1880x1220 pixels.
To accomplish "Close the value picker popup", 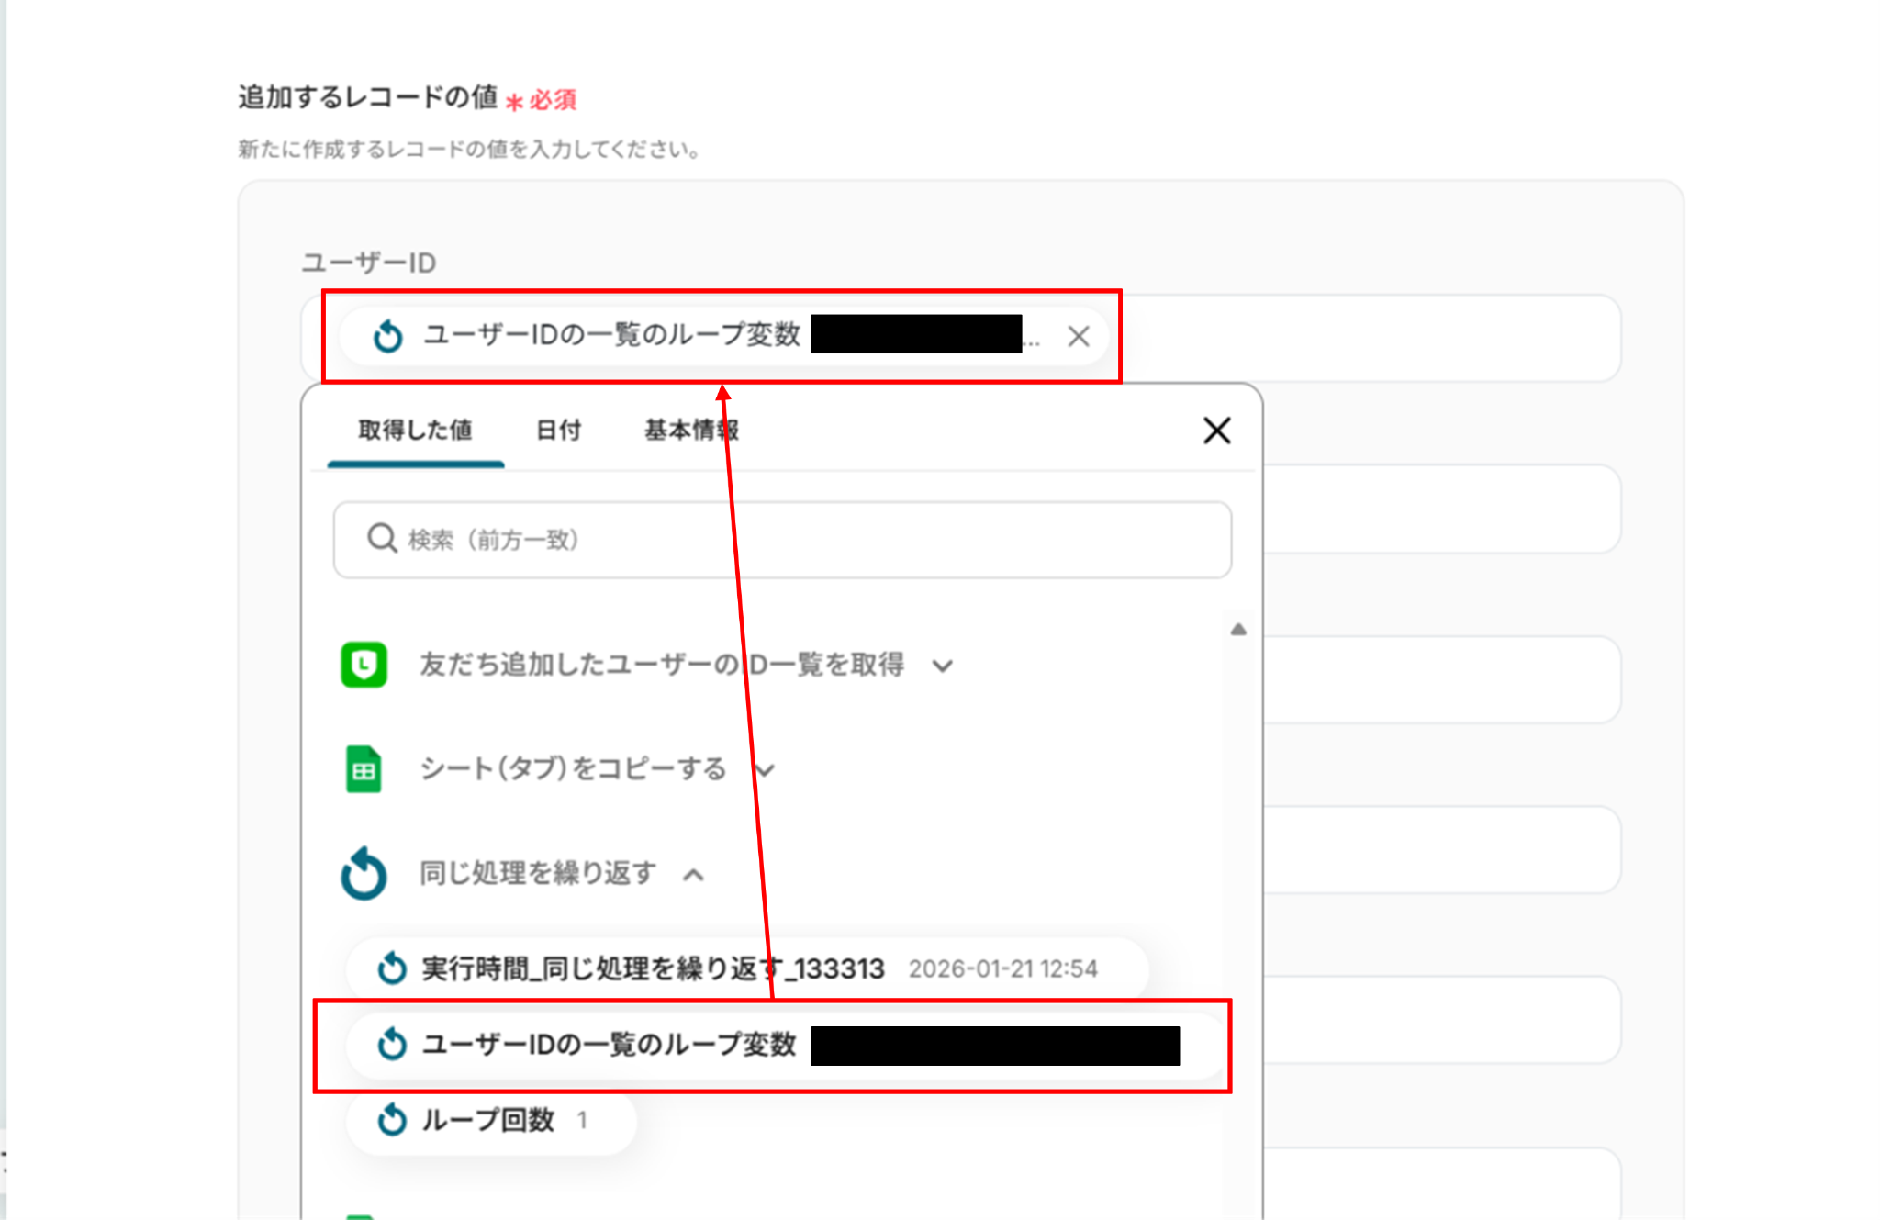I will click(1216, 431).
